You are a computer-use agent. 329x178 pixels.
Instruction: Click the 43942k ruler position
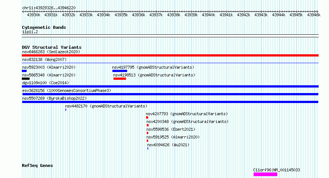[x=244, y=15]
